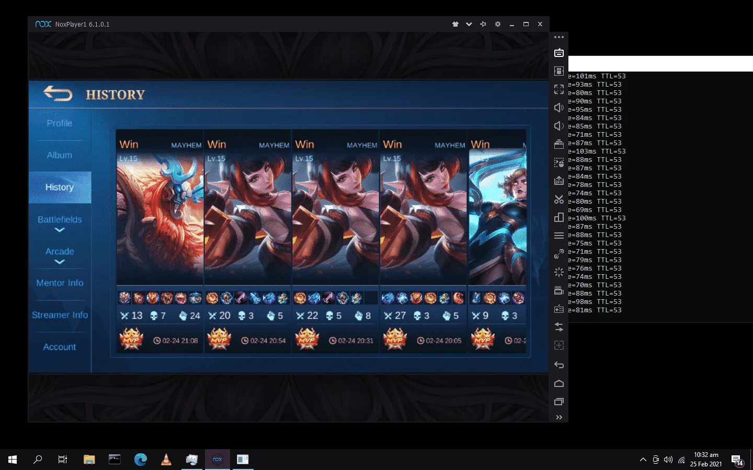Open the match played 02-24 21:08

click(x=160, y=241)
